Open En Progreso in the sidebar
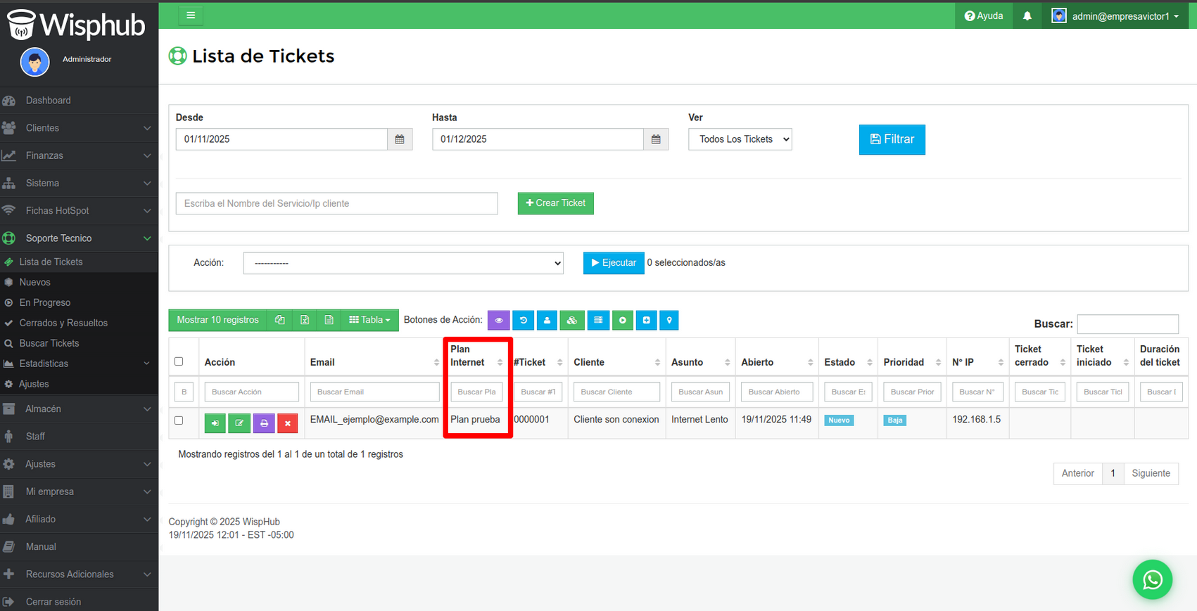Viewport: 1197px width, 611px height. tap(45, 302)
